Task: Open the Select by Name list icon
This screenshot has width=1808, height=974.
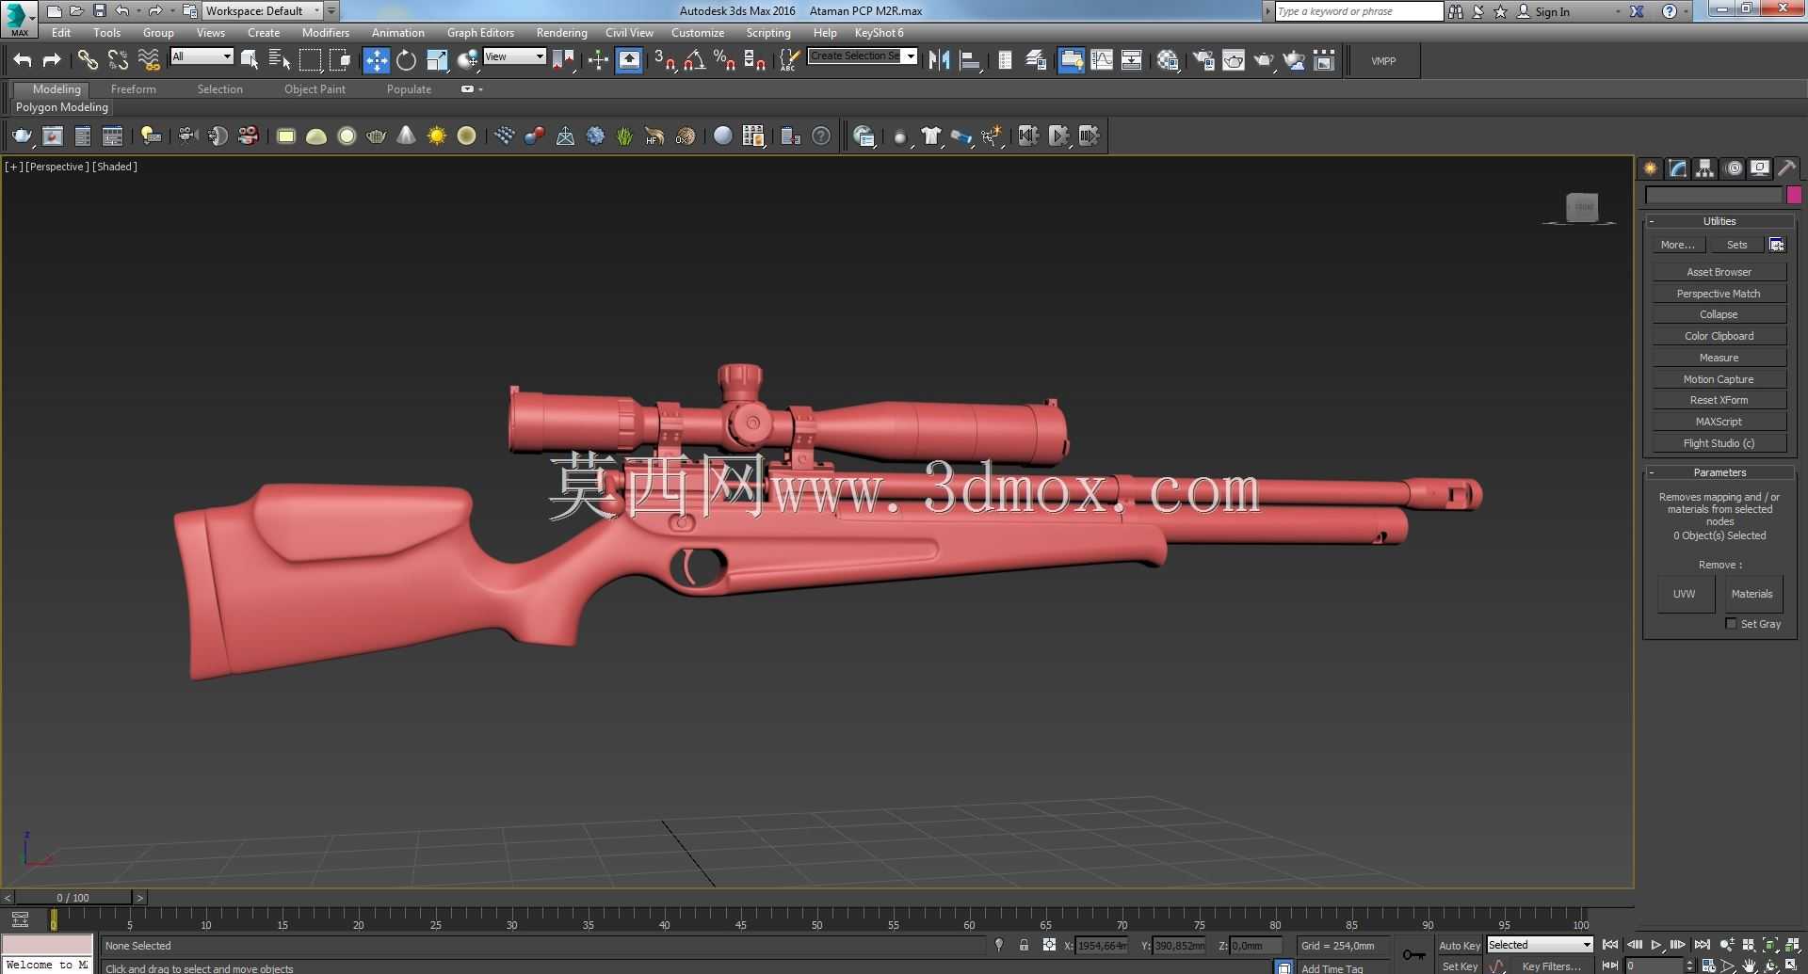Action: pyautogui.click(x=280, y=60)
